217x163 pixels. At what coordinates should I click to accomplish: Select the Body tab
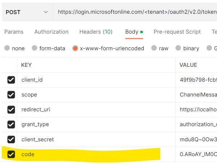point(134,32)
